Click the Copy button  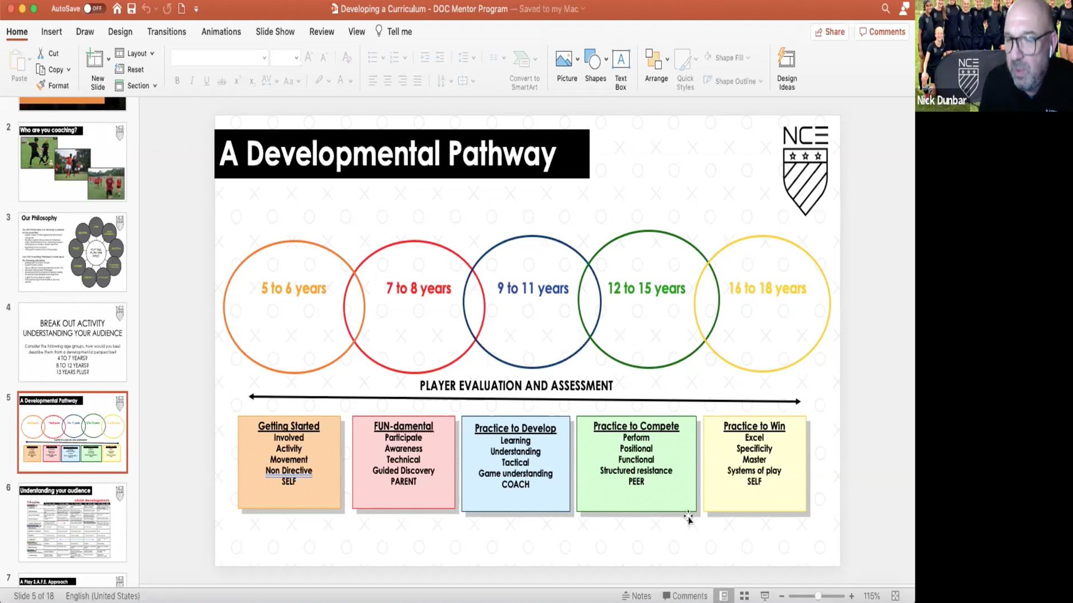pyautogui.click(x=50, y=69)
